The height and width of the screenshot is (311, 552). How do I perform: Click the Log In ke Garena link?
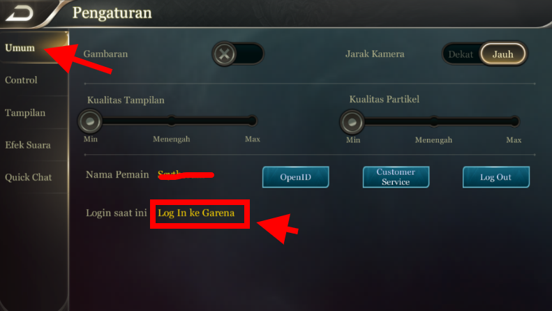pyautogui.click(x=196, y=213)
